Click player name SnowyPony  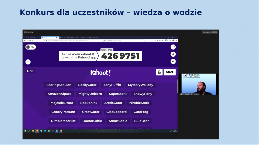click(143, 94)
